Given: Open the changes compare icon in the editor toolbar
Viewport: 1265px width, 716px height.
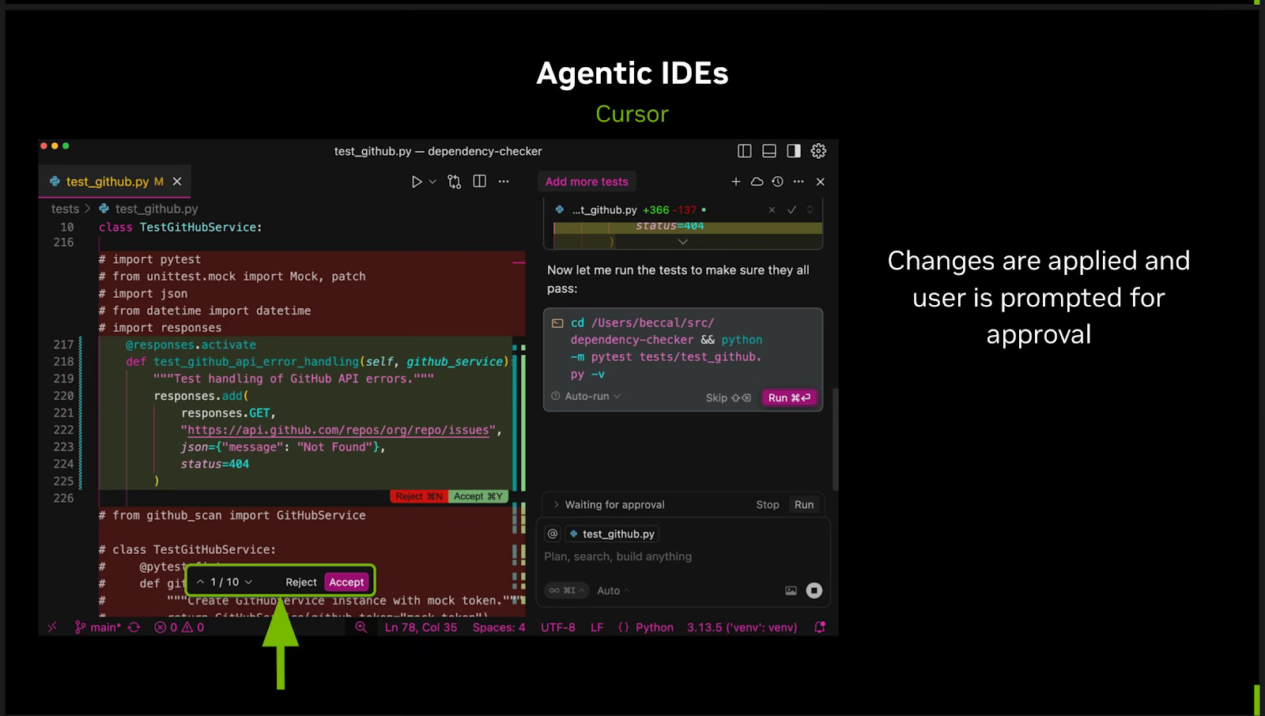Looking at the screenshot, I should (x=454, y=182).
